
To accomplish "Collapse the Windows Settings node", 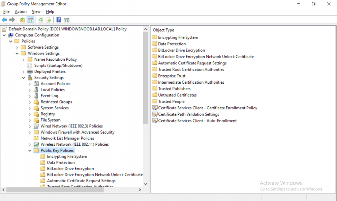I will click(x=17, y=54).
